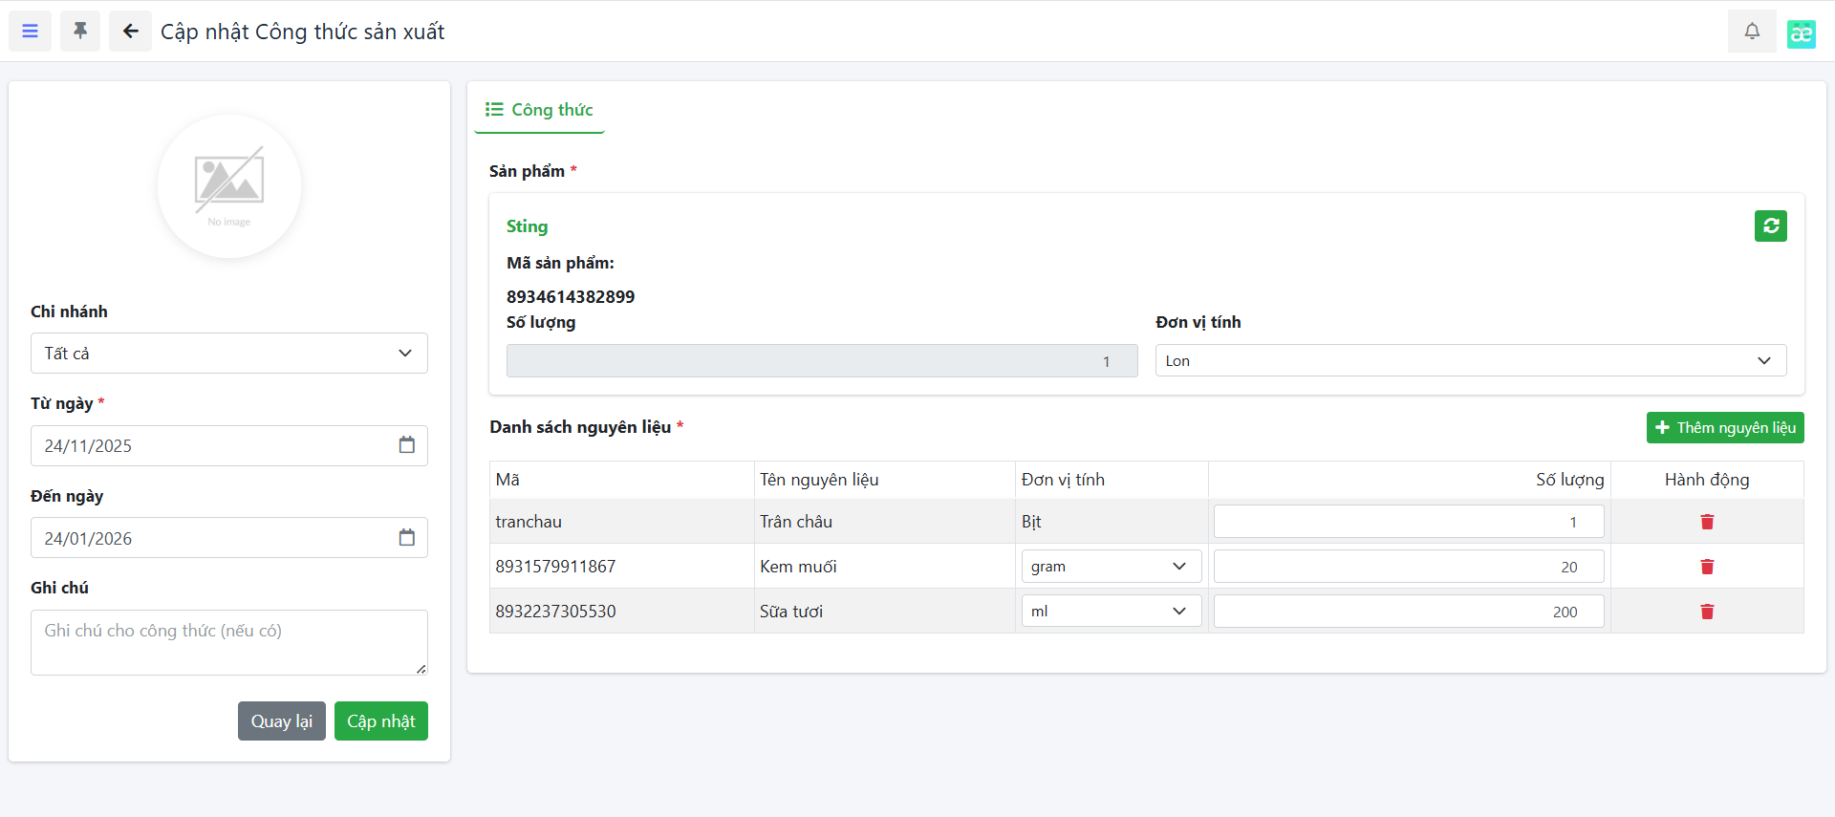Open the product Đơn vị tính dropdown
Viewport: 1835px width, 817px height.
tap(1470, 361)
